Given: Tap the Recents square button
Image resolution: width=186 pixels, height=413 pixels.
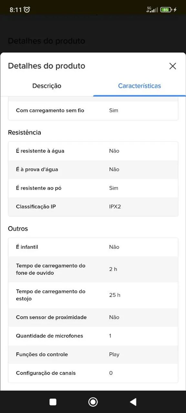Looking at the screenshot, I should click(x=53, y=402).
